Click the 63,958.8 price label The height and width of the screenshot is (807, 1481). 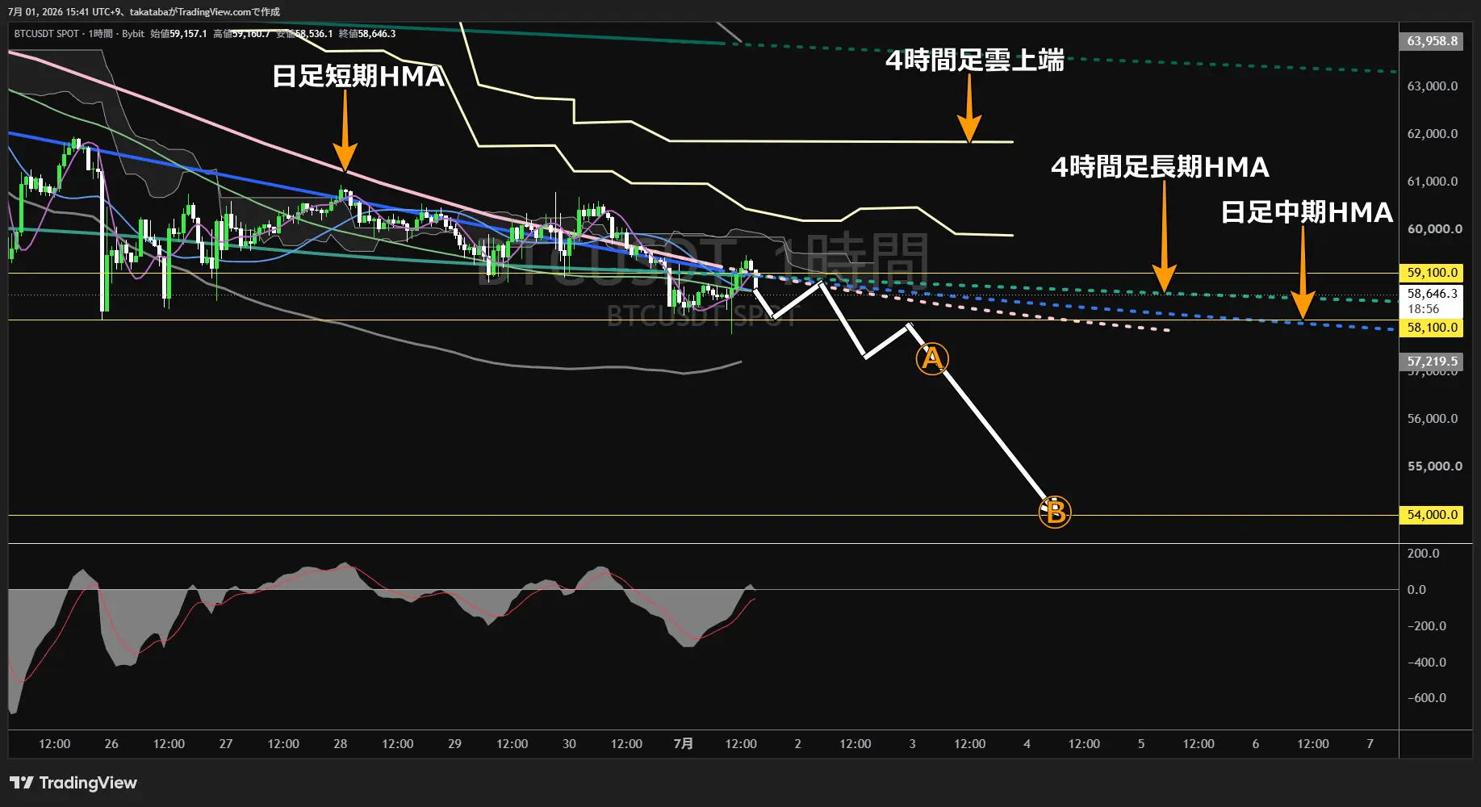[x=1433, y=40]
